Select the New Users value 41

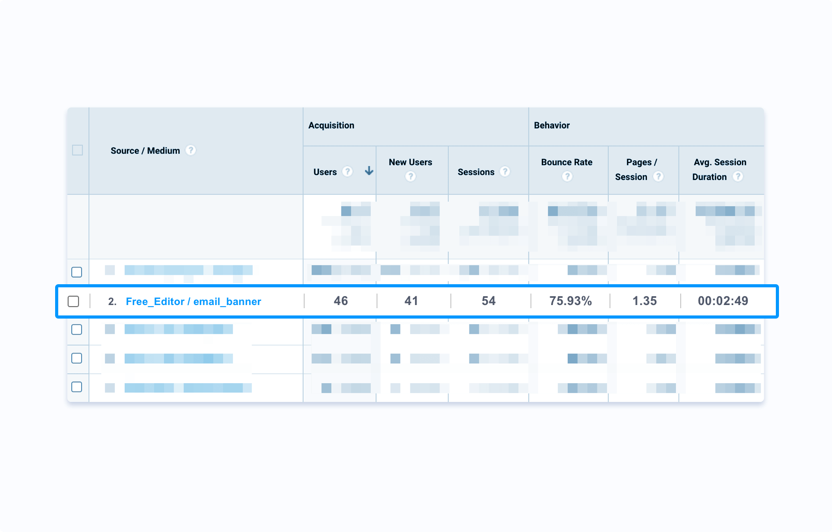411,301
